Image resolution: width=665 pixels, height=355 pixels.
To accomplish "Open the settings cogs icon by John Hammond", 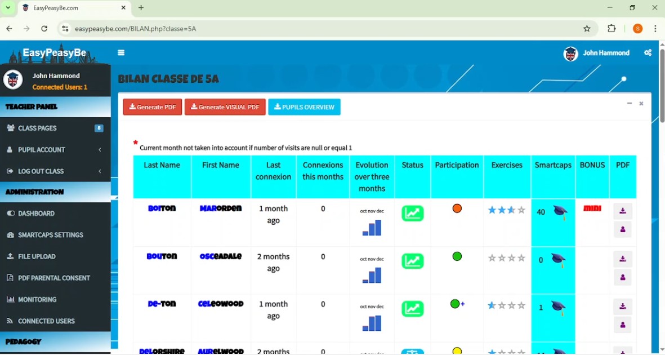I will pos(648,53).
